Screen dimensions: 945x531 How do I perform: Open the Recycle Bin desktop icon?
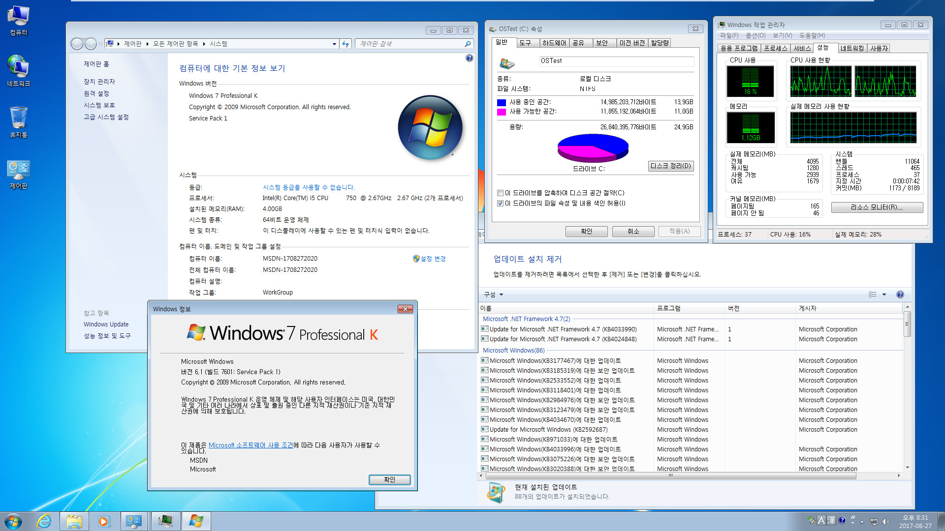pyautogui.click(x=19, y=122)
